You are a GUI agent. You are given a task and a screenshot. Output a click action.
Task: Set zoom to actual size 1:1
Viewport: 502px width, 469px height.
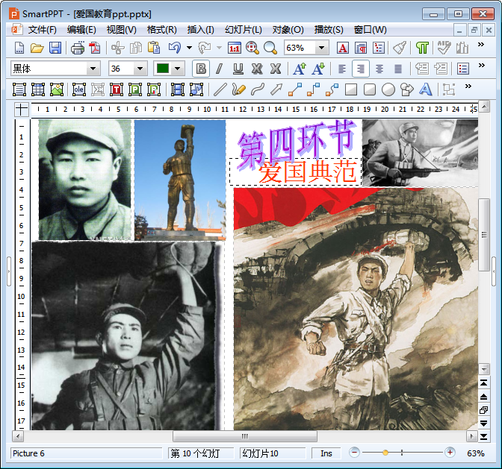click(x=235, y=48)
